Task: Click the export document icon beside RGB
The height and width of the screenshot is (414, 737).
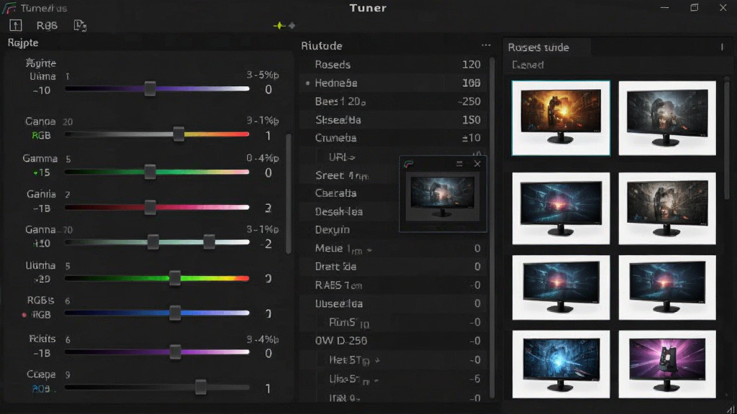Action: [x=80, y=25]
